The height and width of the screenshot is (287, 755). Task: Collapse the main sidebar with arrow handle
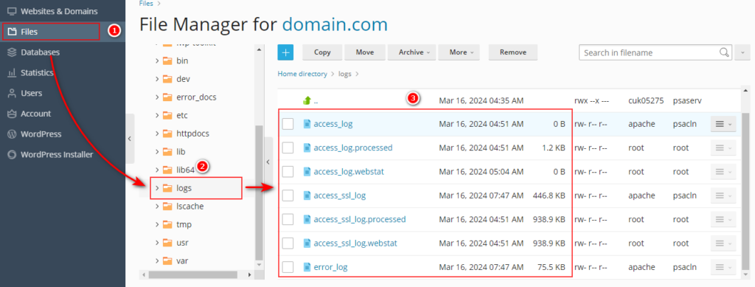coord(130,139)
